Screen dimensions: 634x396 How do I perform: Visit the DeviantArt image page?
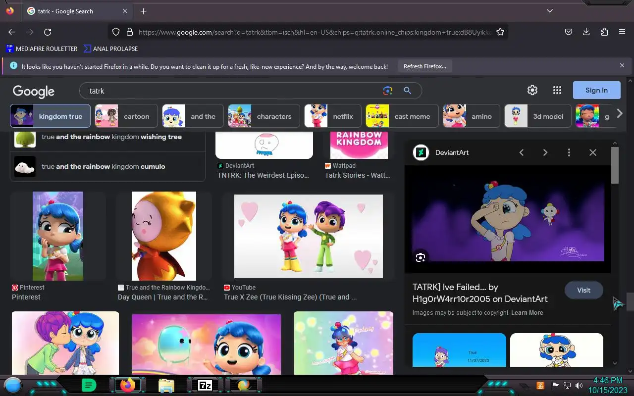tap(584, 290)
